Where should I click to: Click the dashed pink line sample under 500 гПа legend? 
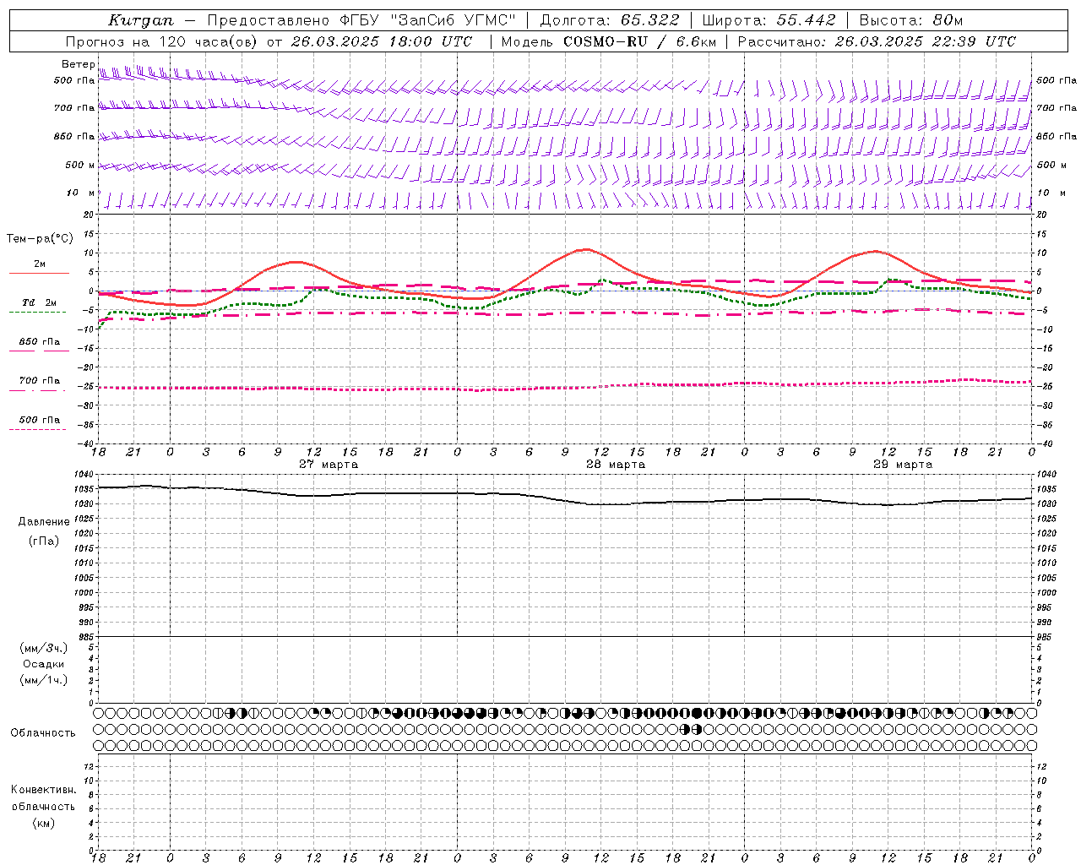37,429
